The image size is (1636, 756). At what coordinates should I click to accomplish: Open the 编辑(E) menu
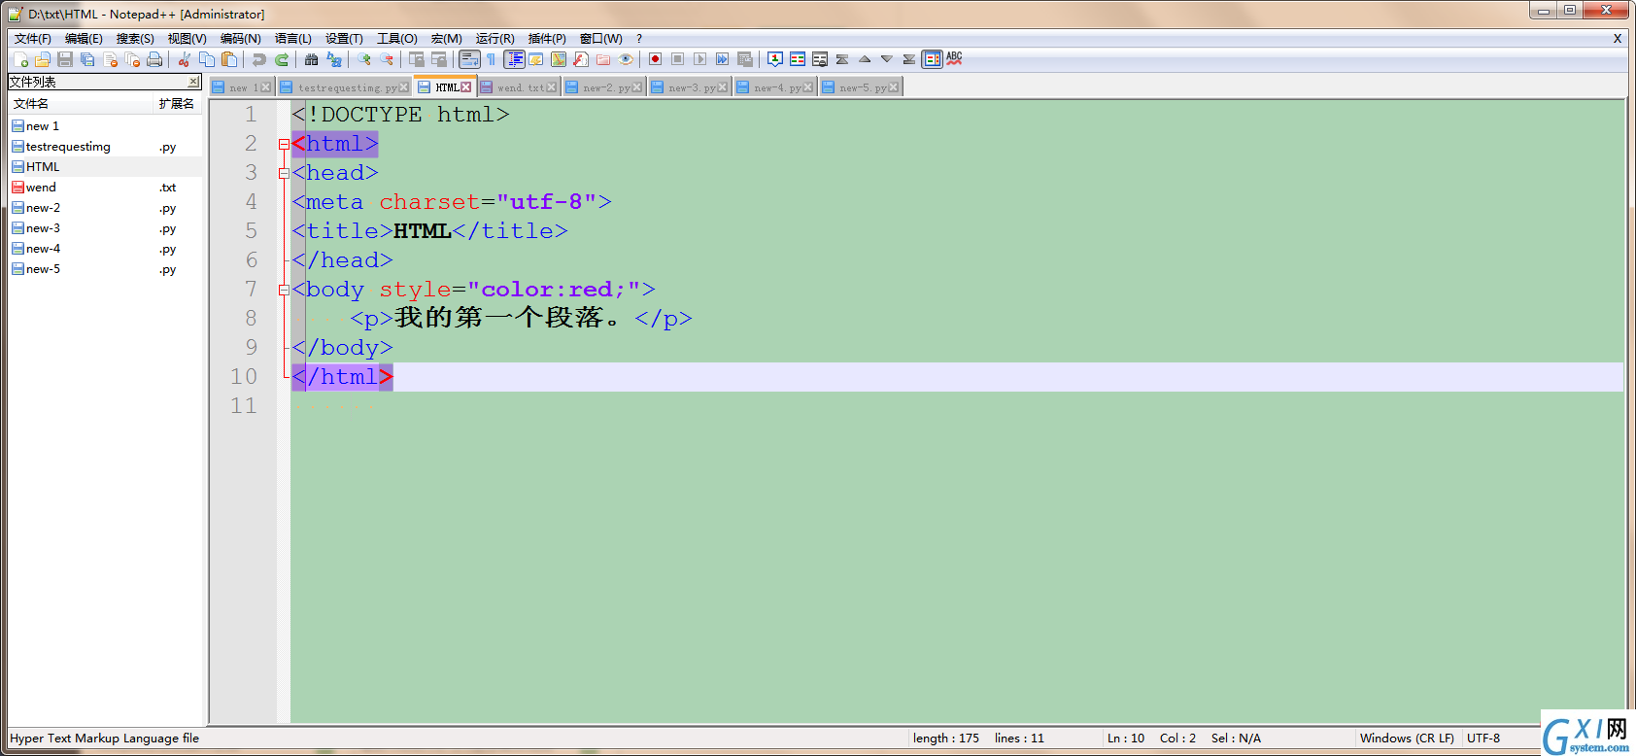point(84,39)
